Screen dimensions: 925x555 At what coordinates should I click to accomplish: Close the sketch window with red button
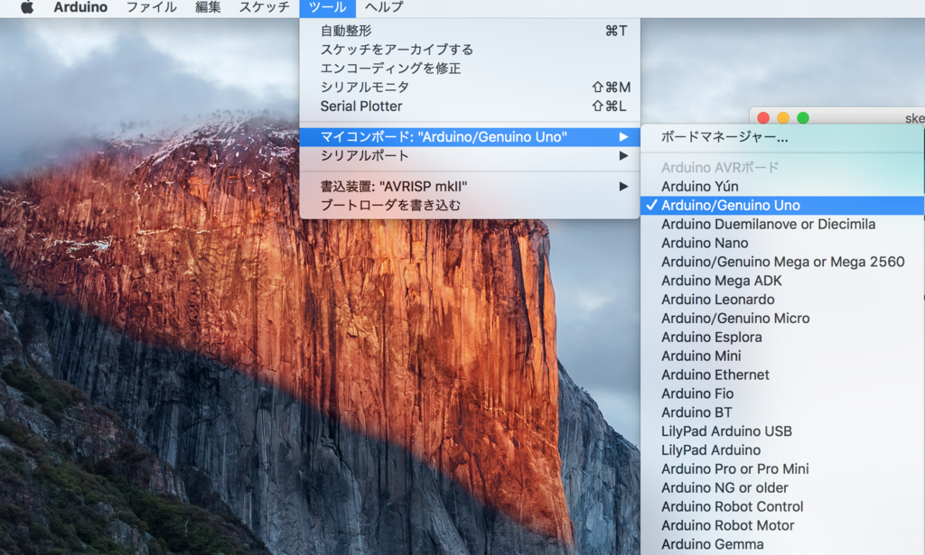tap(763, 118)
